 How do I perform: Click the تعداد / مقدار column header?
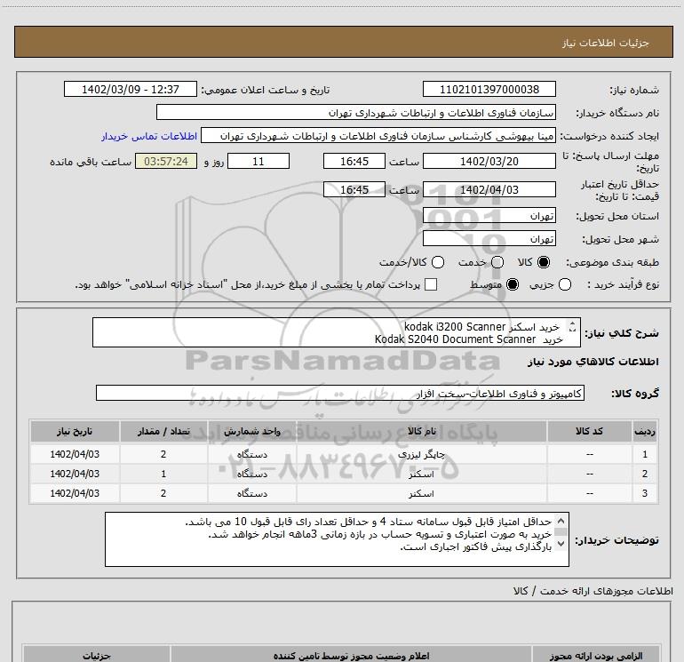[x=163, y=432]
